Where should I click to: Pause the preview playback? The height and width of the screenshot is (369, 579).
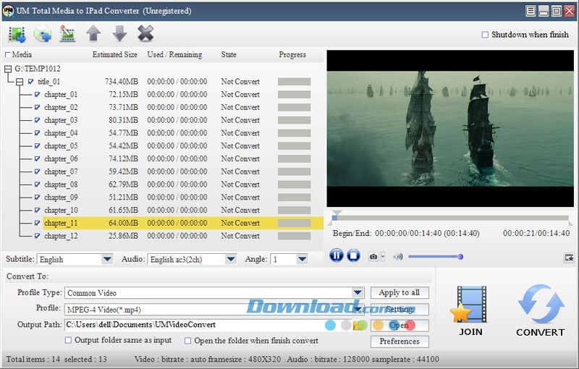point(336,255)
